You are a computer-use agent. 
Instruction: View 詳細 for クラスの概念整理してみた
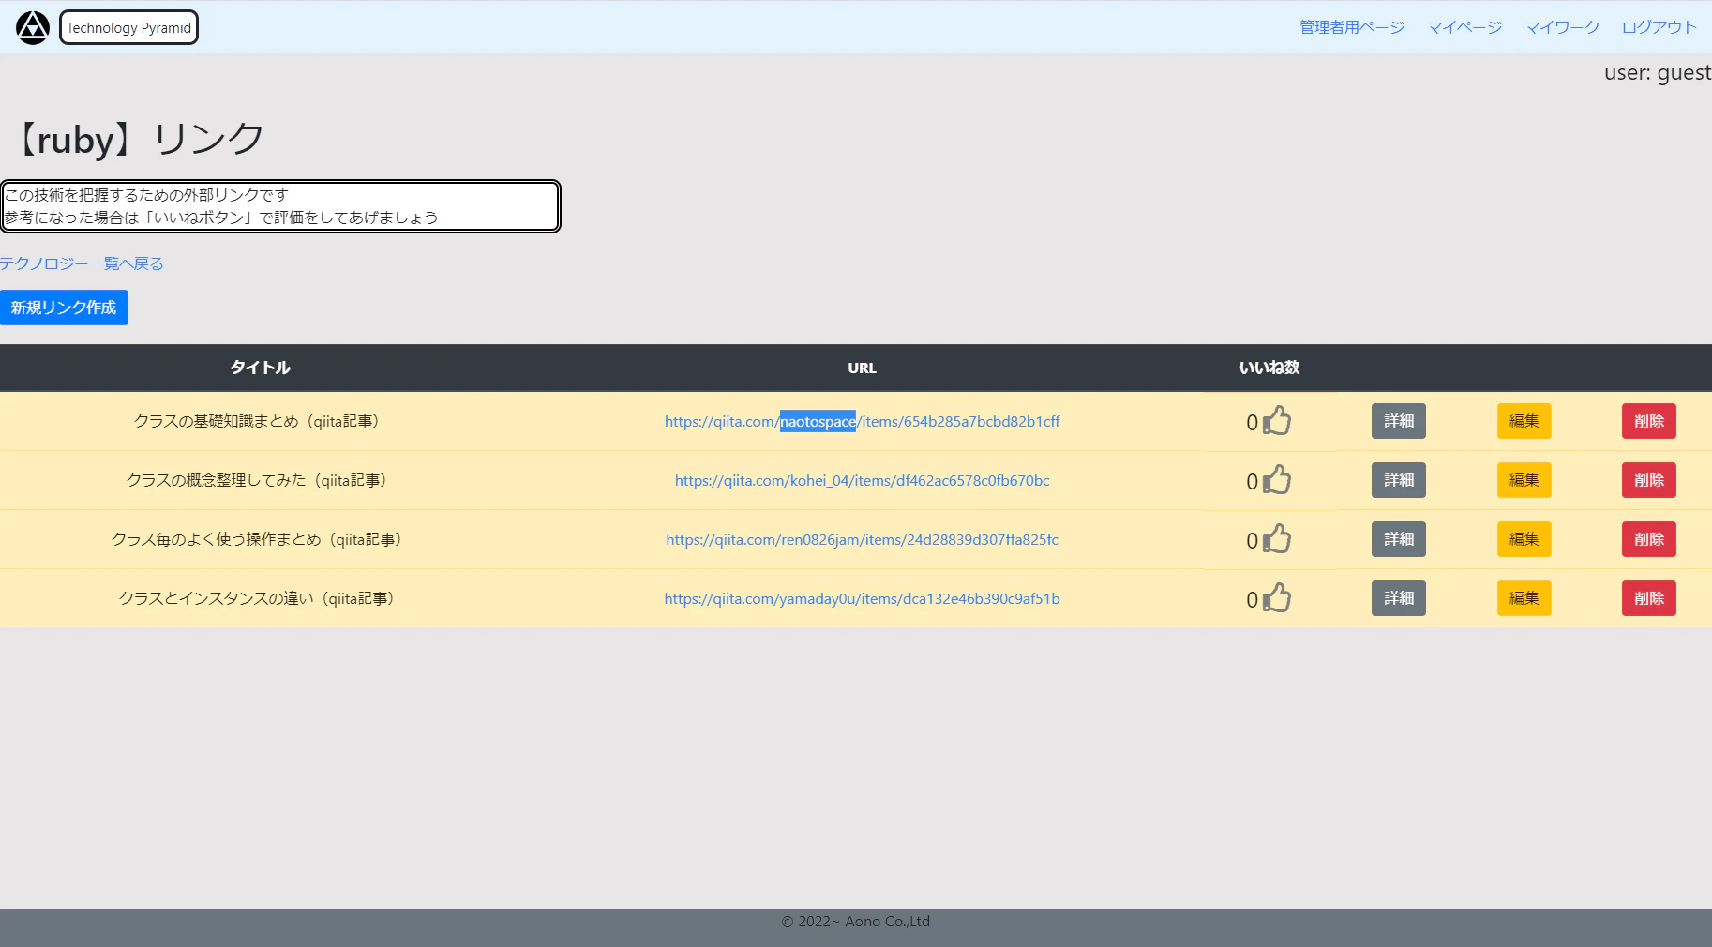tap(1398, 480)
